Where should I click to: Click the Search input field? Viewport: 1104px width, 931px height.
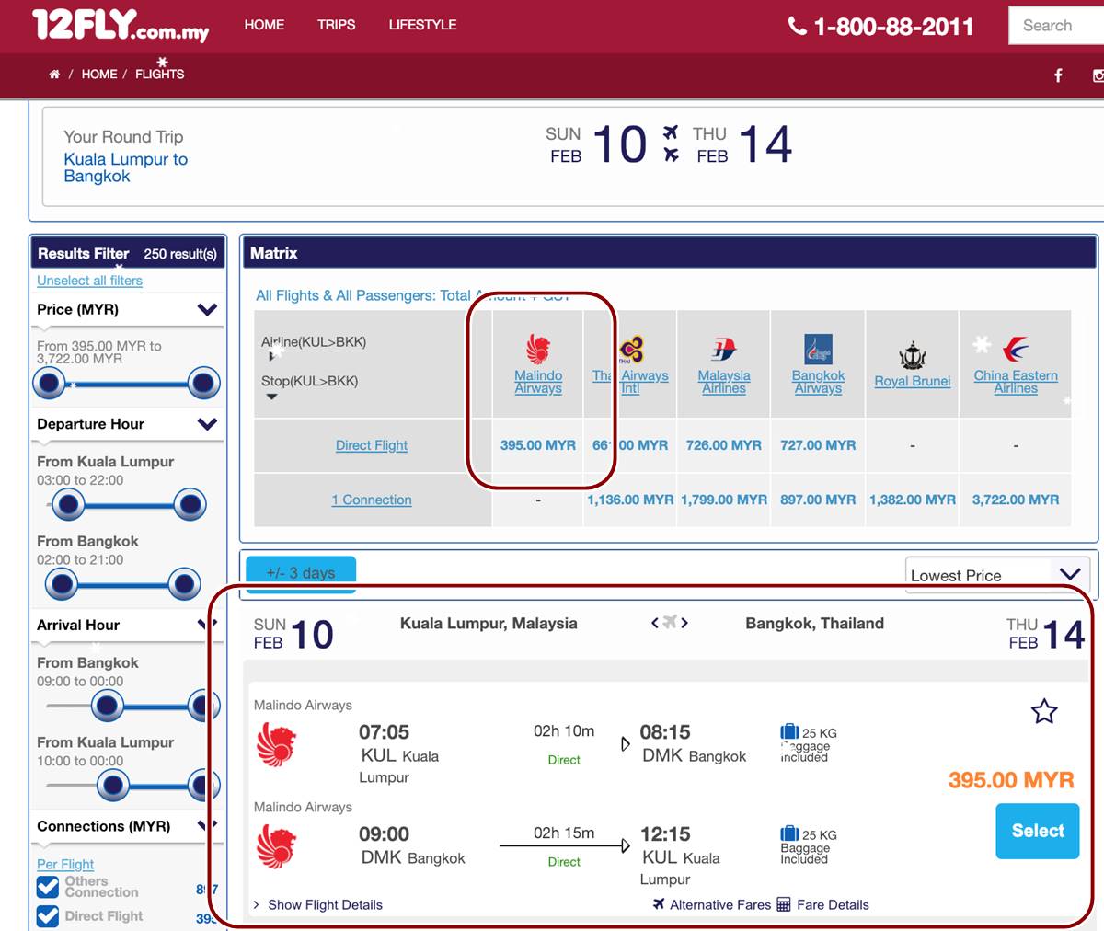point(1056,25)
